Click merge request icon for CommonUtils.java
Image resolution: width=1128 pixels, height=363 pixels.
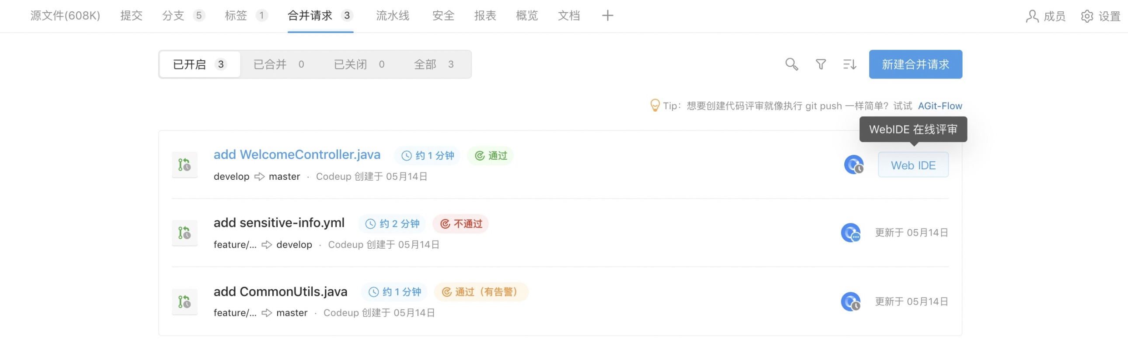[x=185, y=302]
